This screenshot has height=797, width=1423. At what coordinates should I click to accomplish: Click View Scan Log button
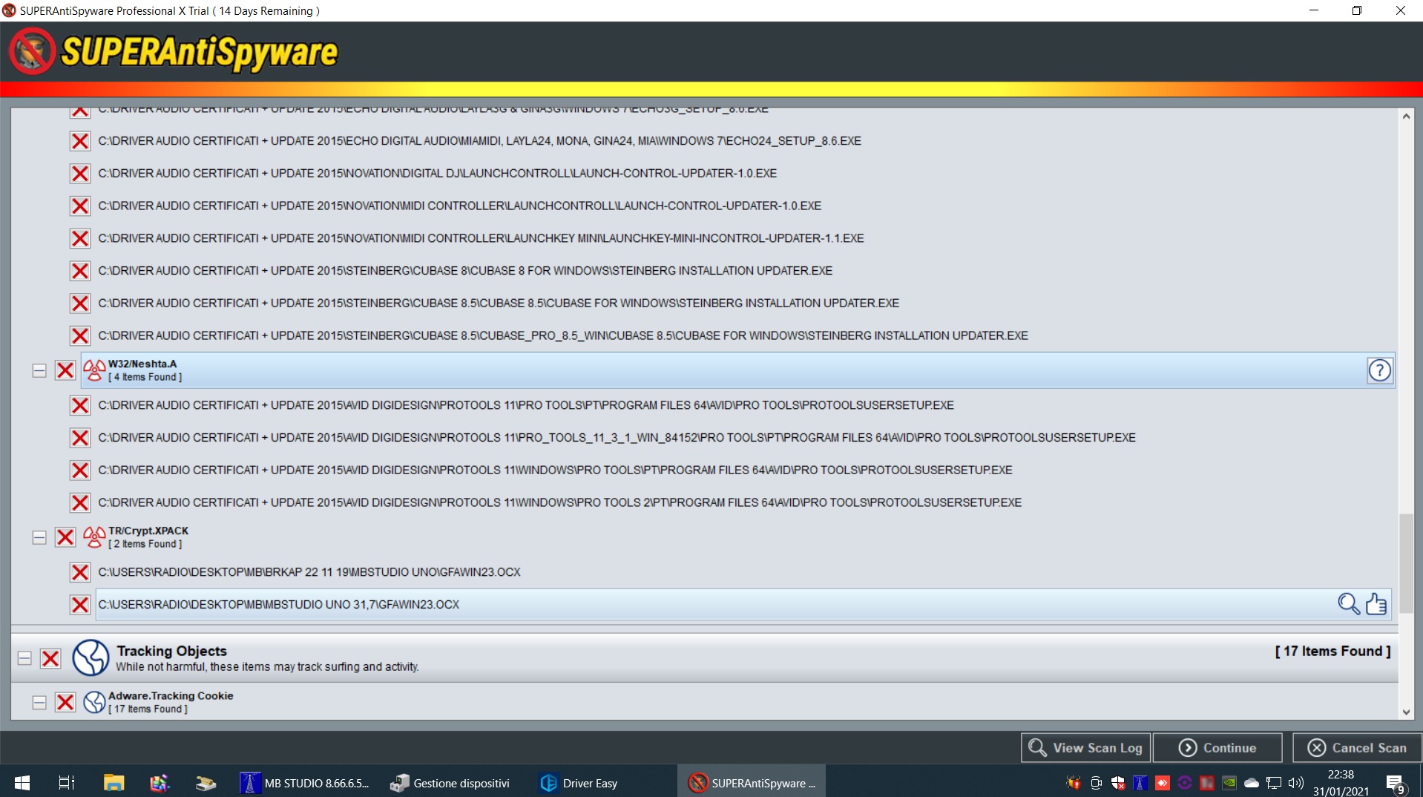(1085, 747)
